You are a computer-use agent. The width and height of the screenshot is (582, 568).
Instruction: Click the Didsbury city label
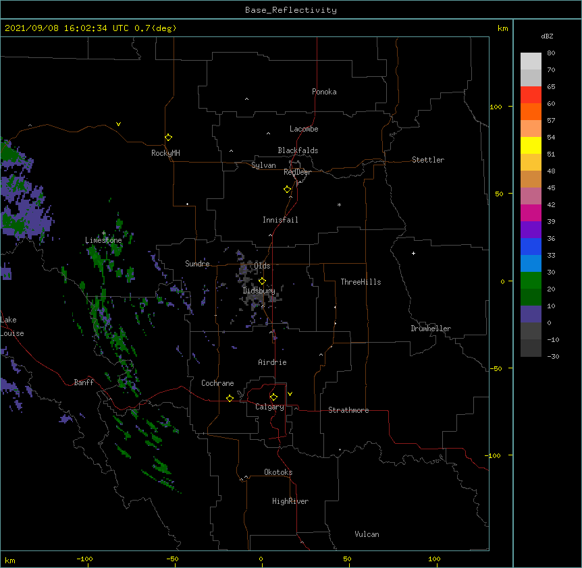pyautogui.click(x=259, y=291)
